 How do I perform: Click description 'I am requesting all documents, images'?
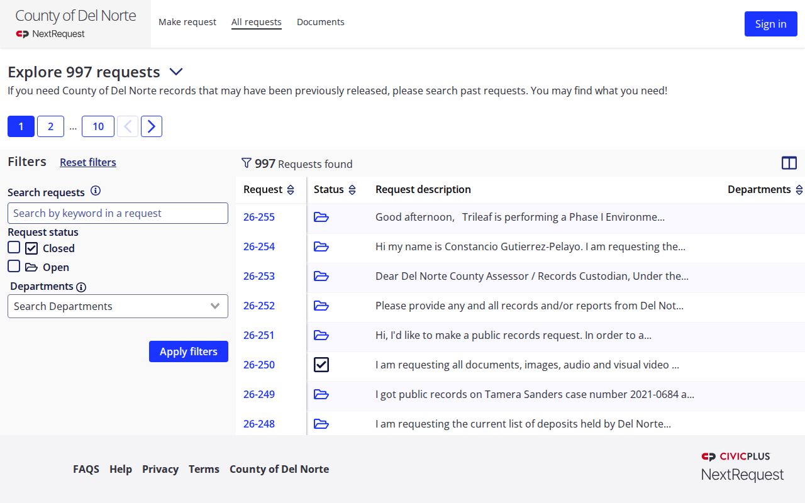(527, 365)
